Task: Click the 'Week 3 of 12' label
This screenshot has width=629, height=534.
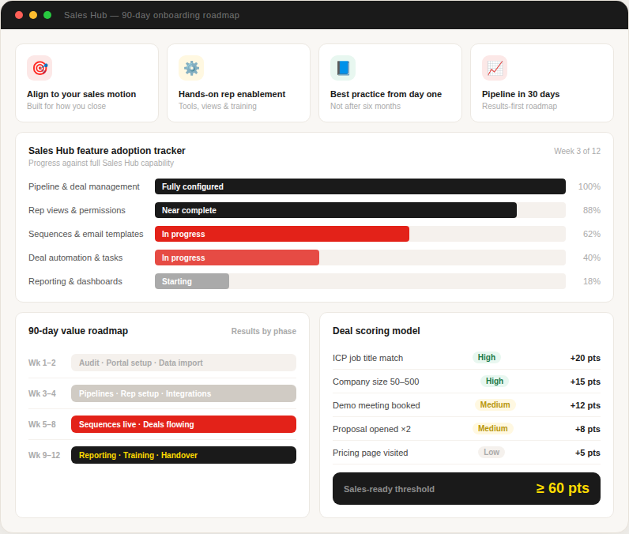Action: pyautogui.click(x=577, y=151)
